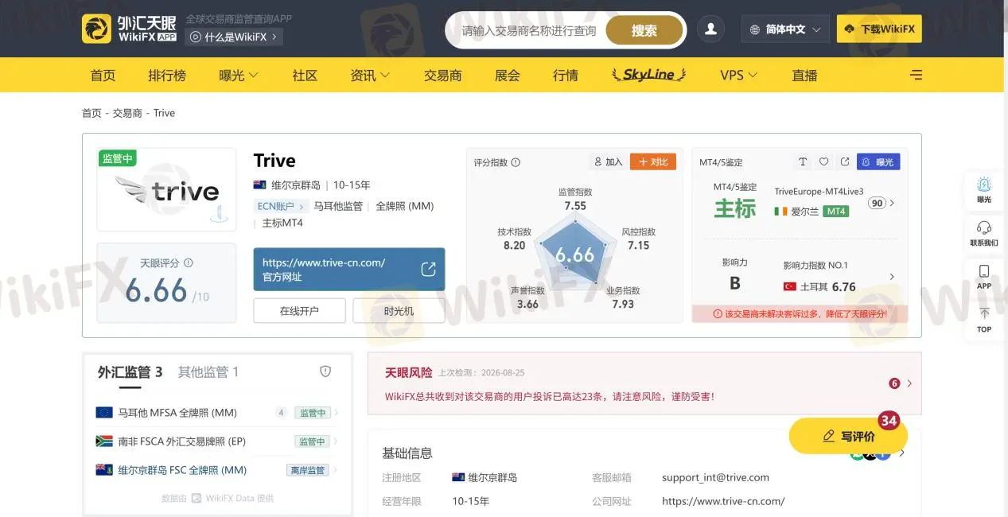
Task: Click the company website link in 基础信息
Action: [x=723, y=501]
